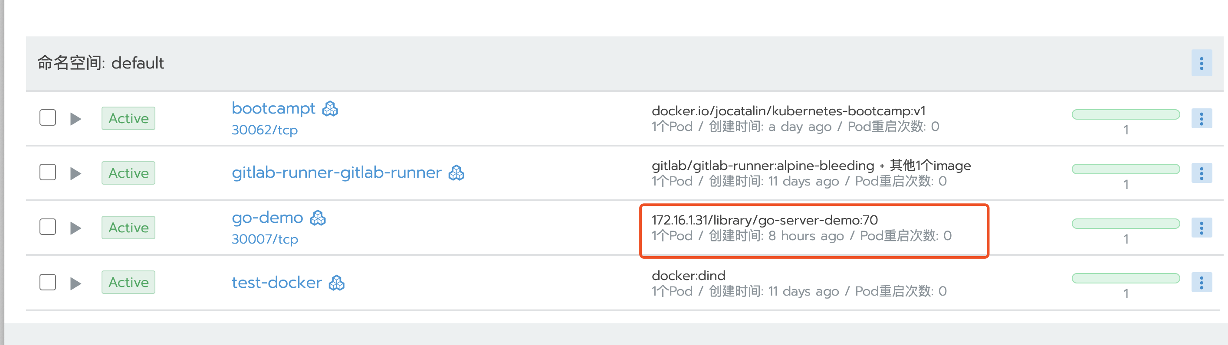Click the workload icon beside go-demo

(318, 218)
